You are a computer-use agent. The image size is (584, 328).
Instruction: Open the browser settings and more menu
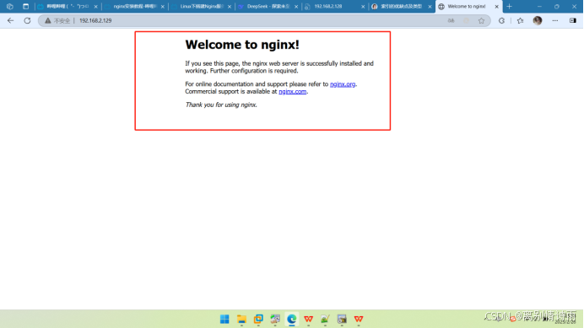[555, 21]
